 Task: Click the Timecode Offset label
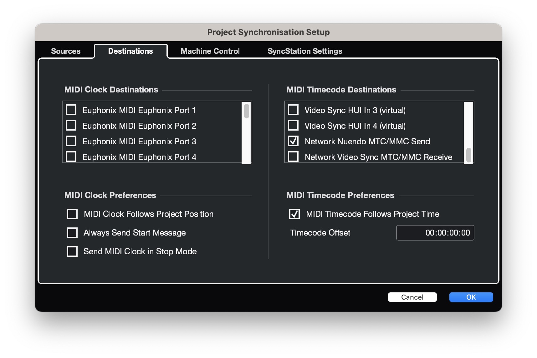coord(320,233)
